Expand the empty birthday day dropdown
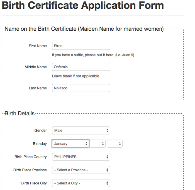The height and width of the screenshot is (190, 195). tap(98, 144)
